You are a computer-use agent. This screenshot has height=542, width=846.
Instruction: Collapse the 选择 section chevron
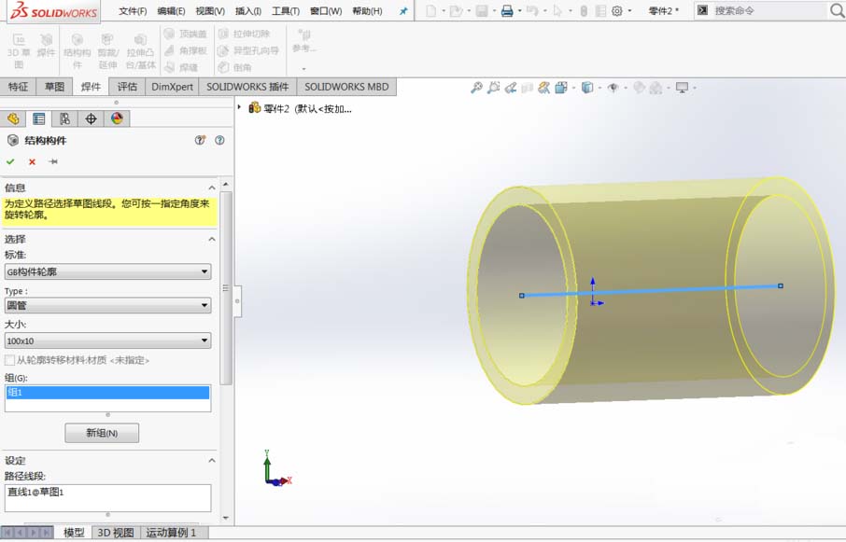(x=211, y=239)
